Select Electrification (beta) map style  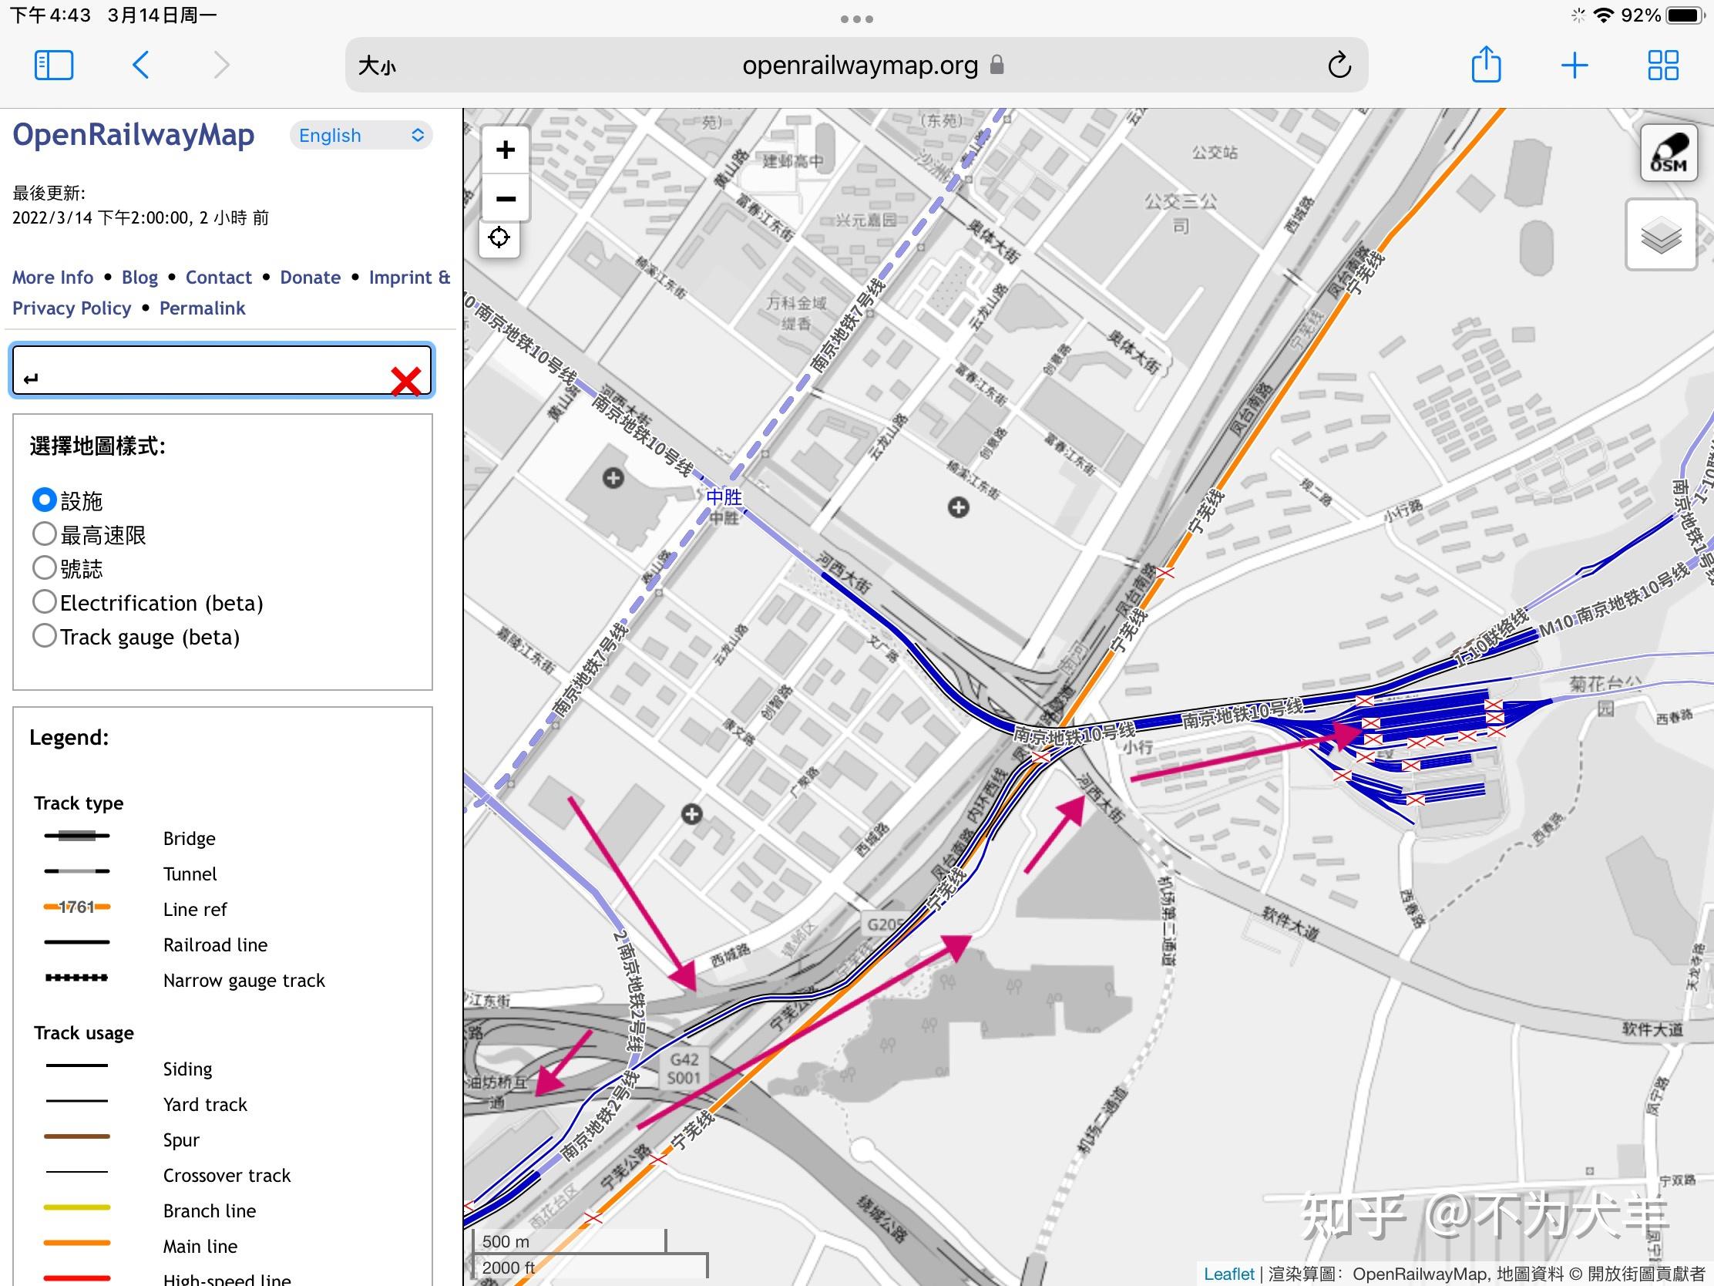click(45, 602)
